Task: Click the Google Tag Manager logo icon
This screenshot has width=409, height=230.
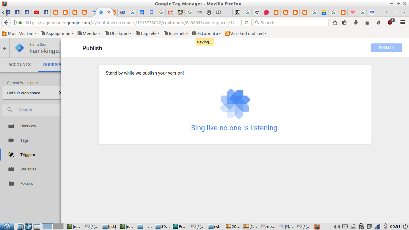Action: pyautogui.click(x=19, y=48)
